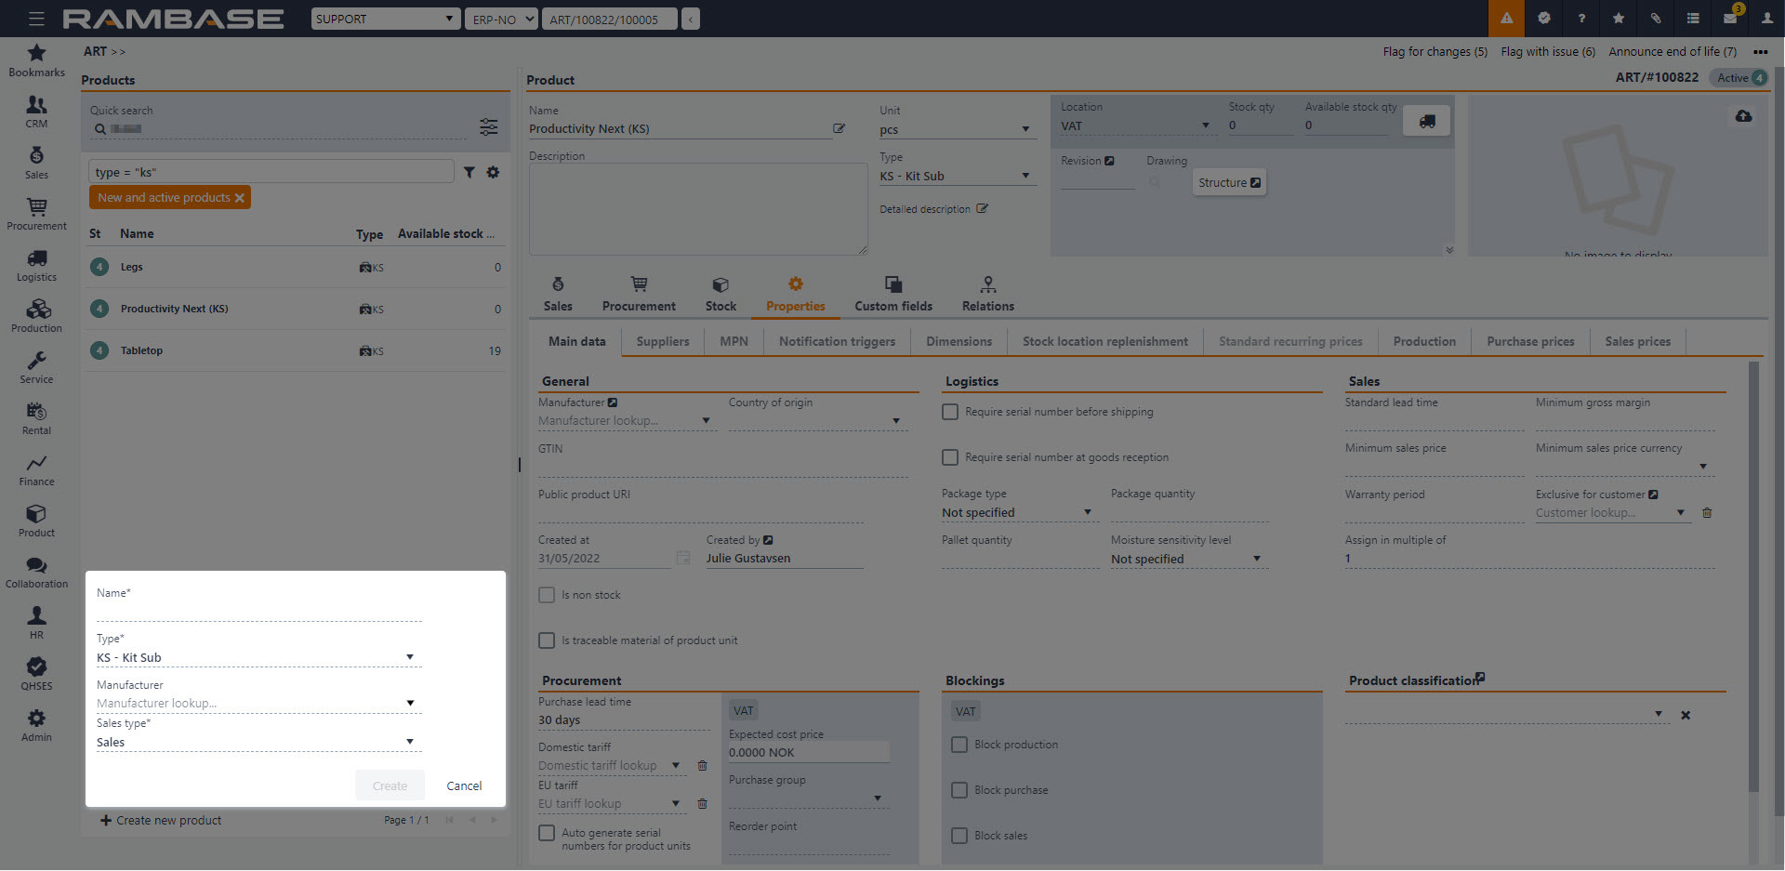Click the Structure button
The width and height of the screenshot is (1785, 871).
[x=1228, y=183]
